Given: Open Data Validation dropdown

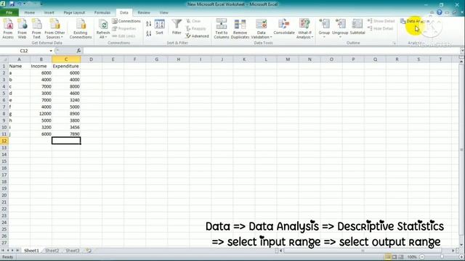Looking at the screenshot, I should point(262,28).
